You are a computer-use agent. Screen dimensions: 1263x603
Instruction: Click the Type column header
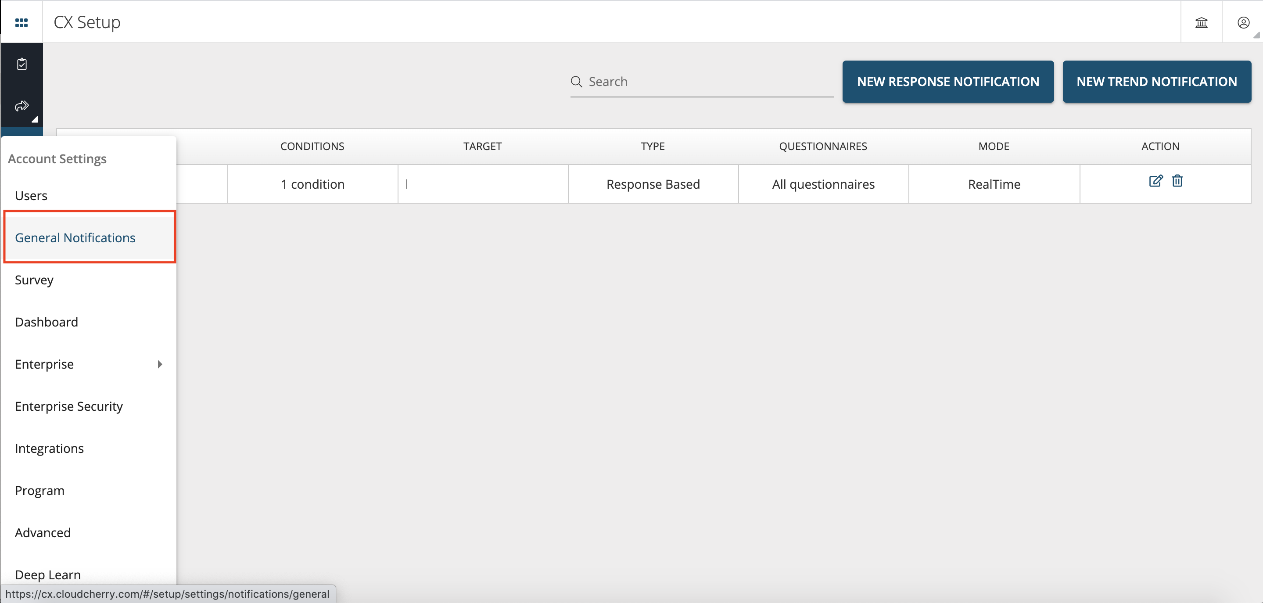click(x=653, y=146)
